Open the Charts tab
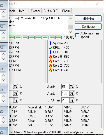This screenshot has height=137, width=106. (66, 11)
